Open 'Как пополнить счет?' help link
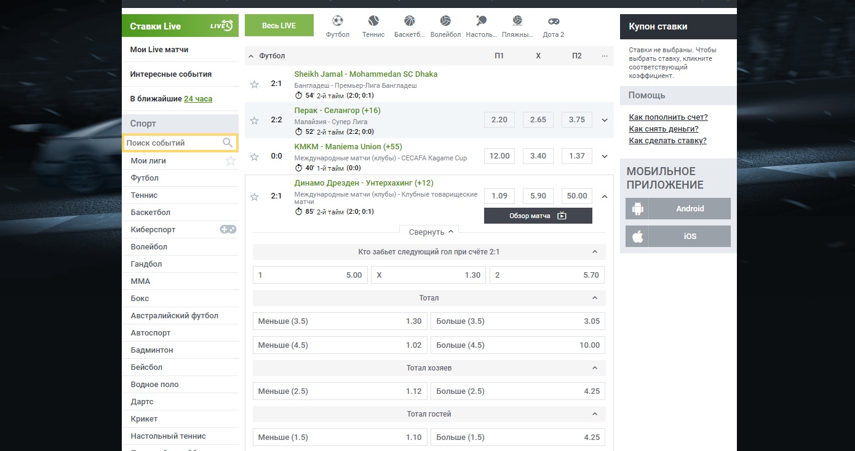The width and height of the screenshot is (855, 451). 668,117
